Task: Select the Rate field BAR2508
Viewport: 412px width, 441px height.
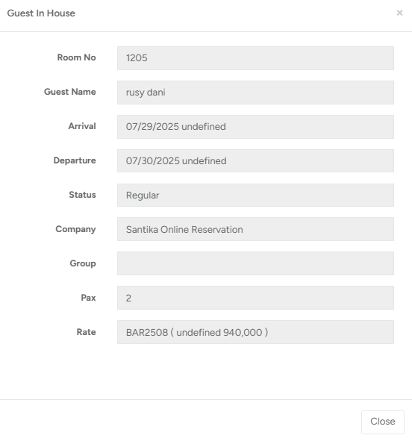Action: tap(255, 332)
